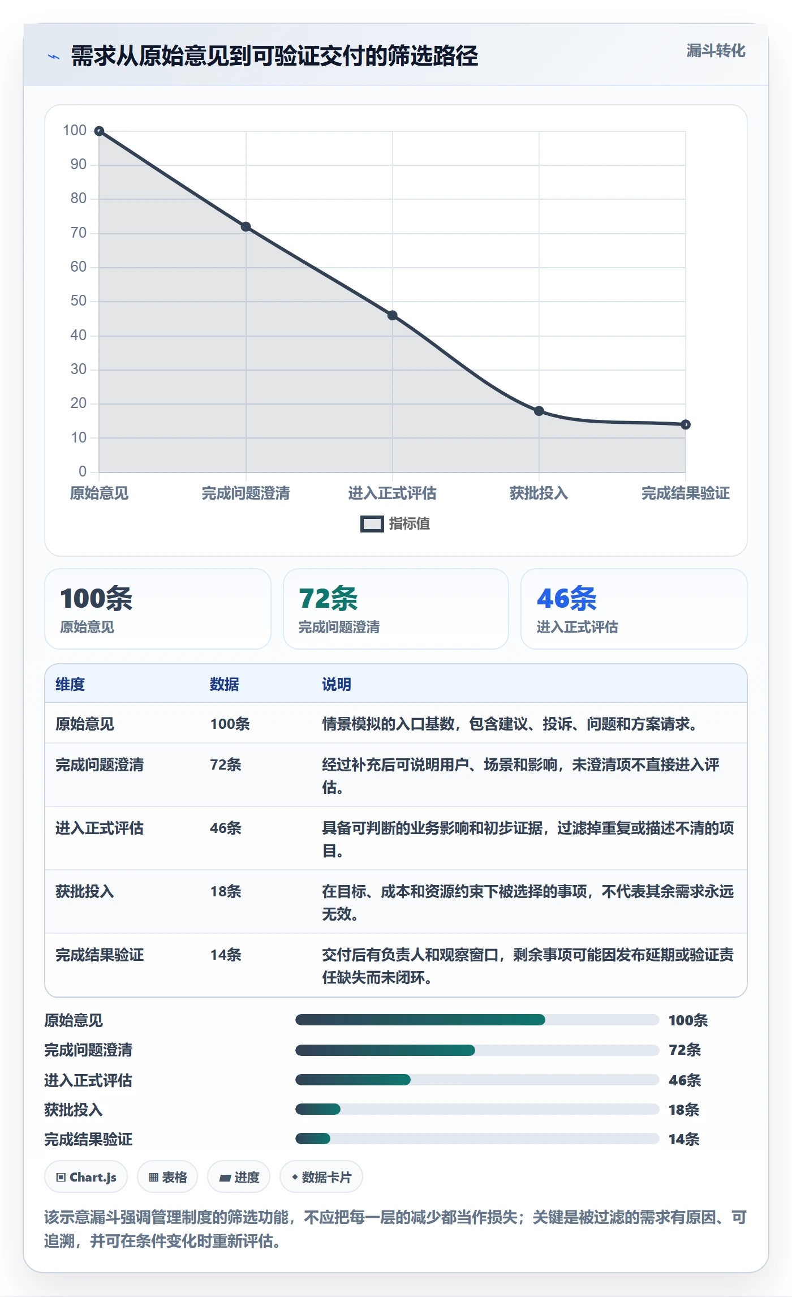
Task: Click x-axis label 完成结果验证 under chart
Action: 686,493
